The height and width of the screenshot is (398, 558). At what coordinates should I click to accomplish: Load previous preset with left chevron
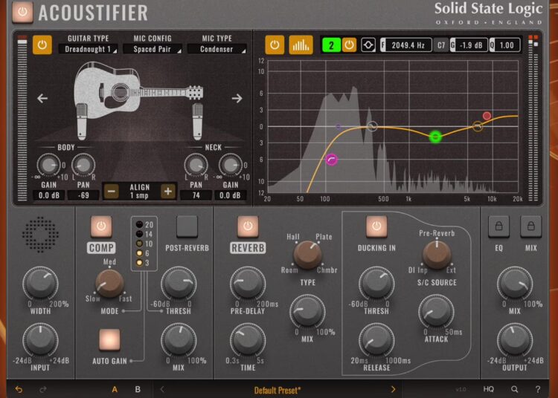point(162,390)
